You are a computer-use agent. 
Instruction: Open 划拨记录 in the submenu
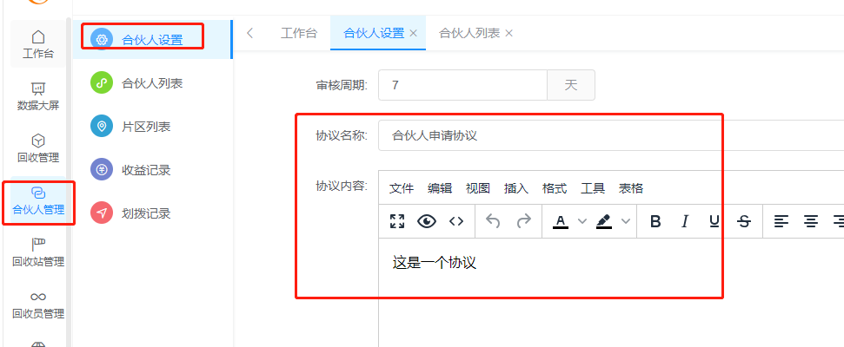pyautogui.click(x=152, y=213)
